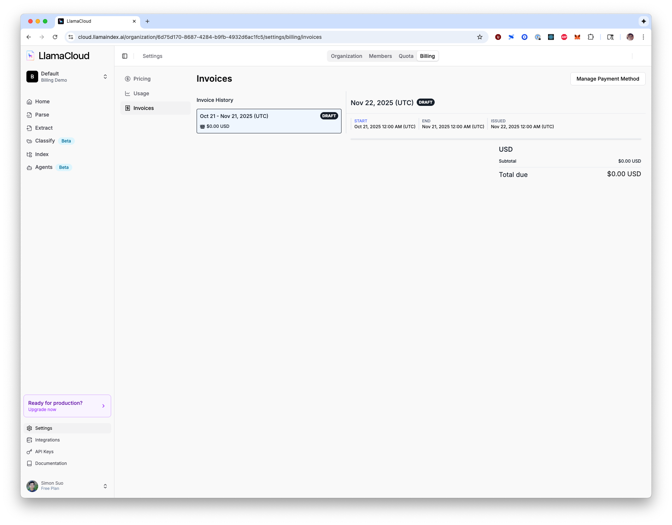Select the Oct 21 - Nov 21 invoice

point(269,121)
